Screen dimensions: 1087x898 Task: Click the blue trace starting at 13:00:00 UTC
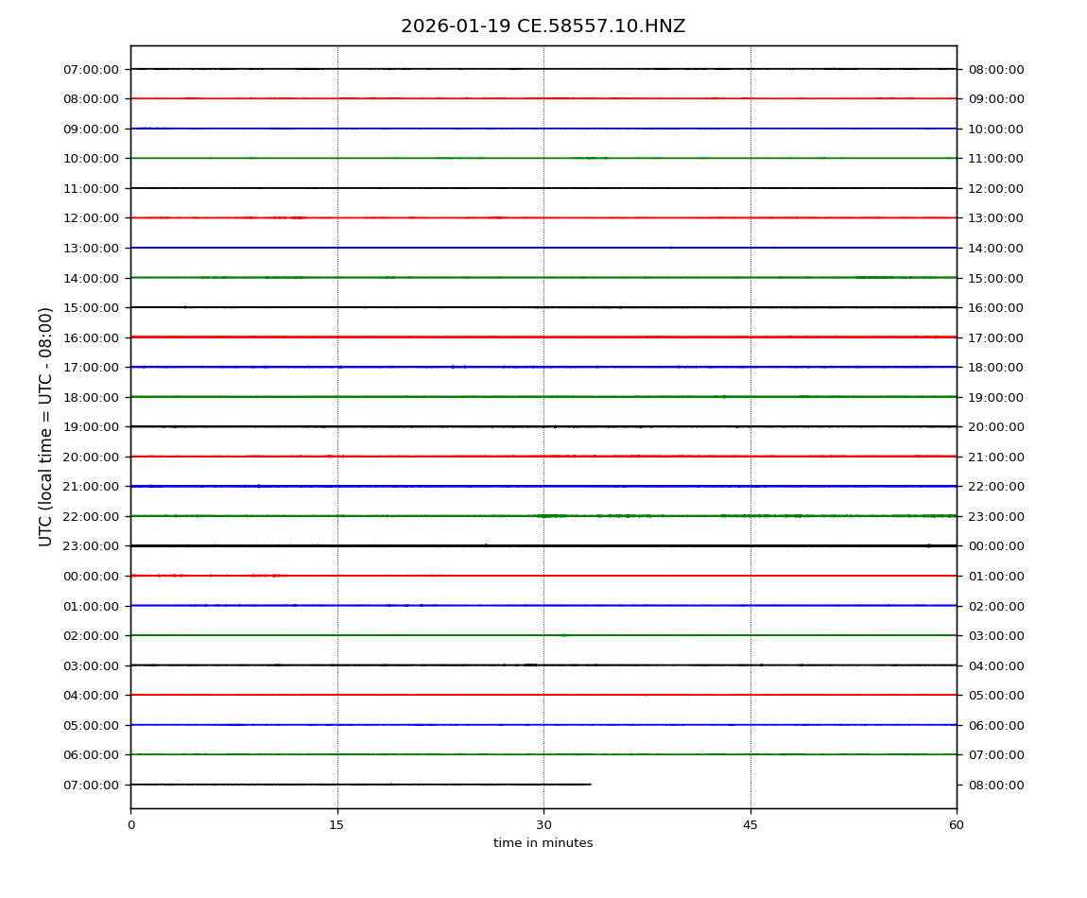click(543, 248)
